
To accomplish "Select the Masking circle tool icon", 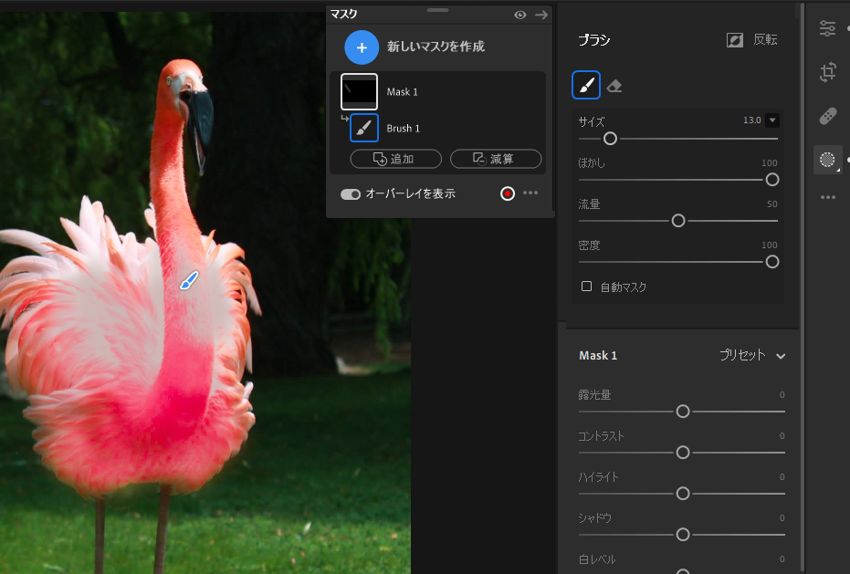I will (x=828, y=160).
